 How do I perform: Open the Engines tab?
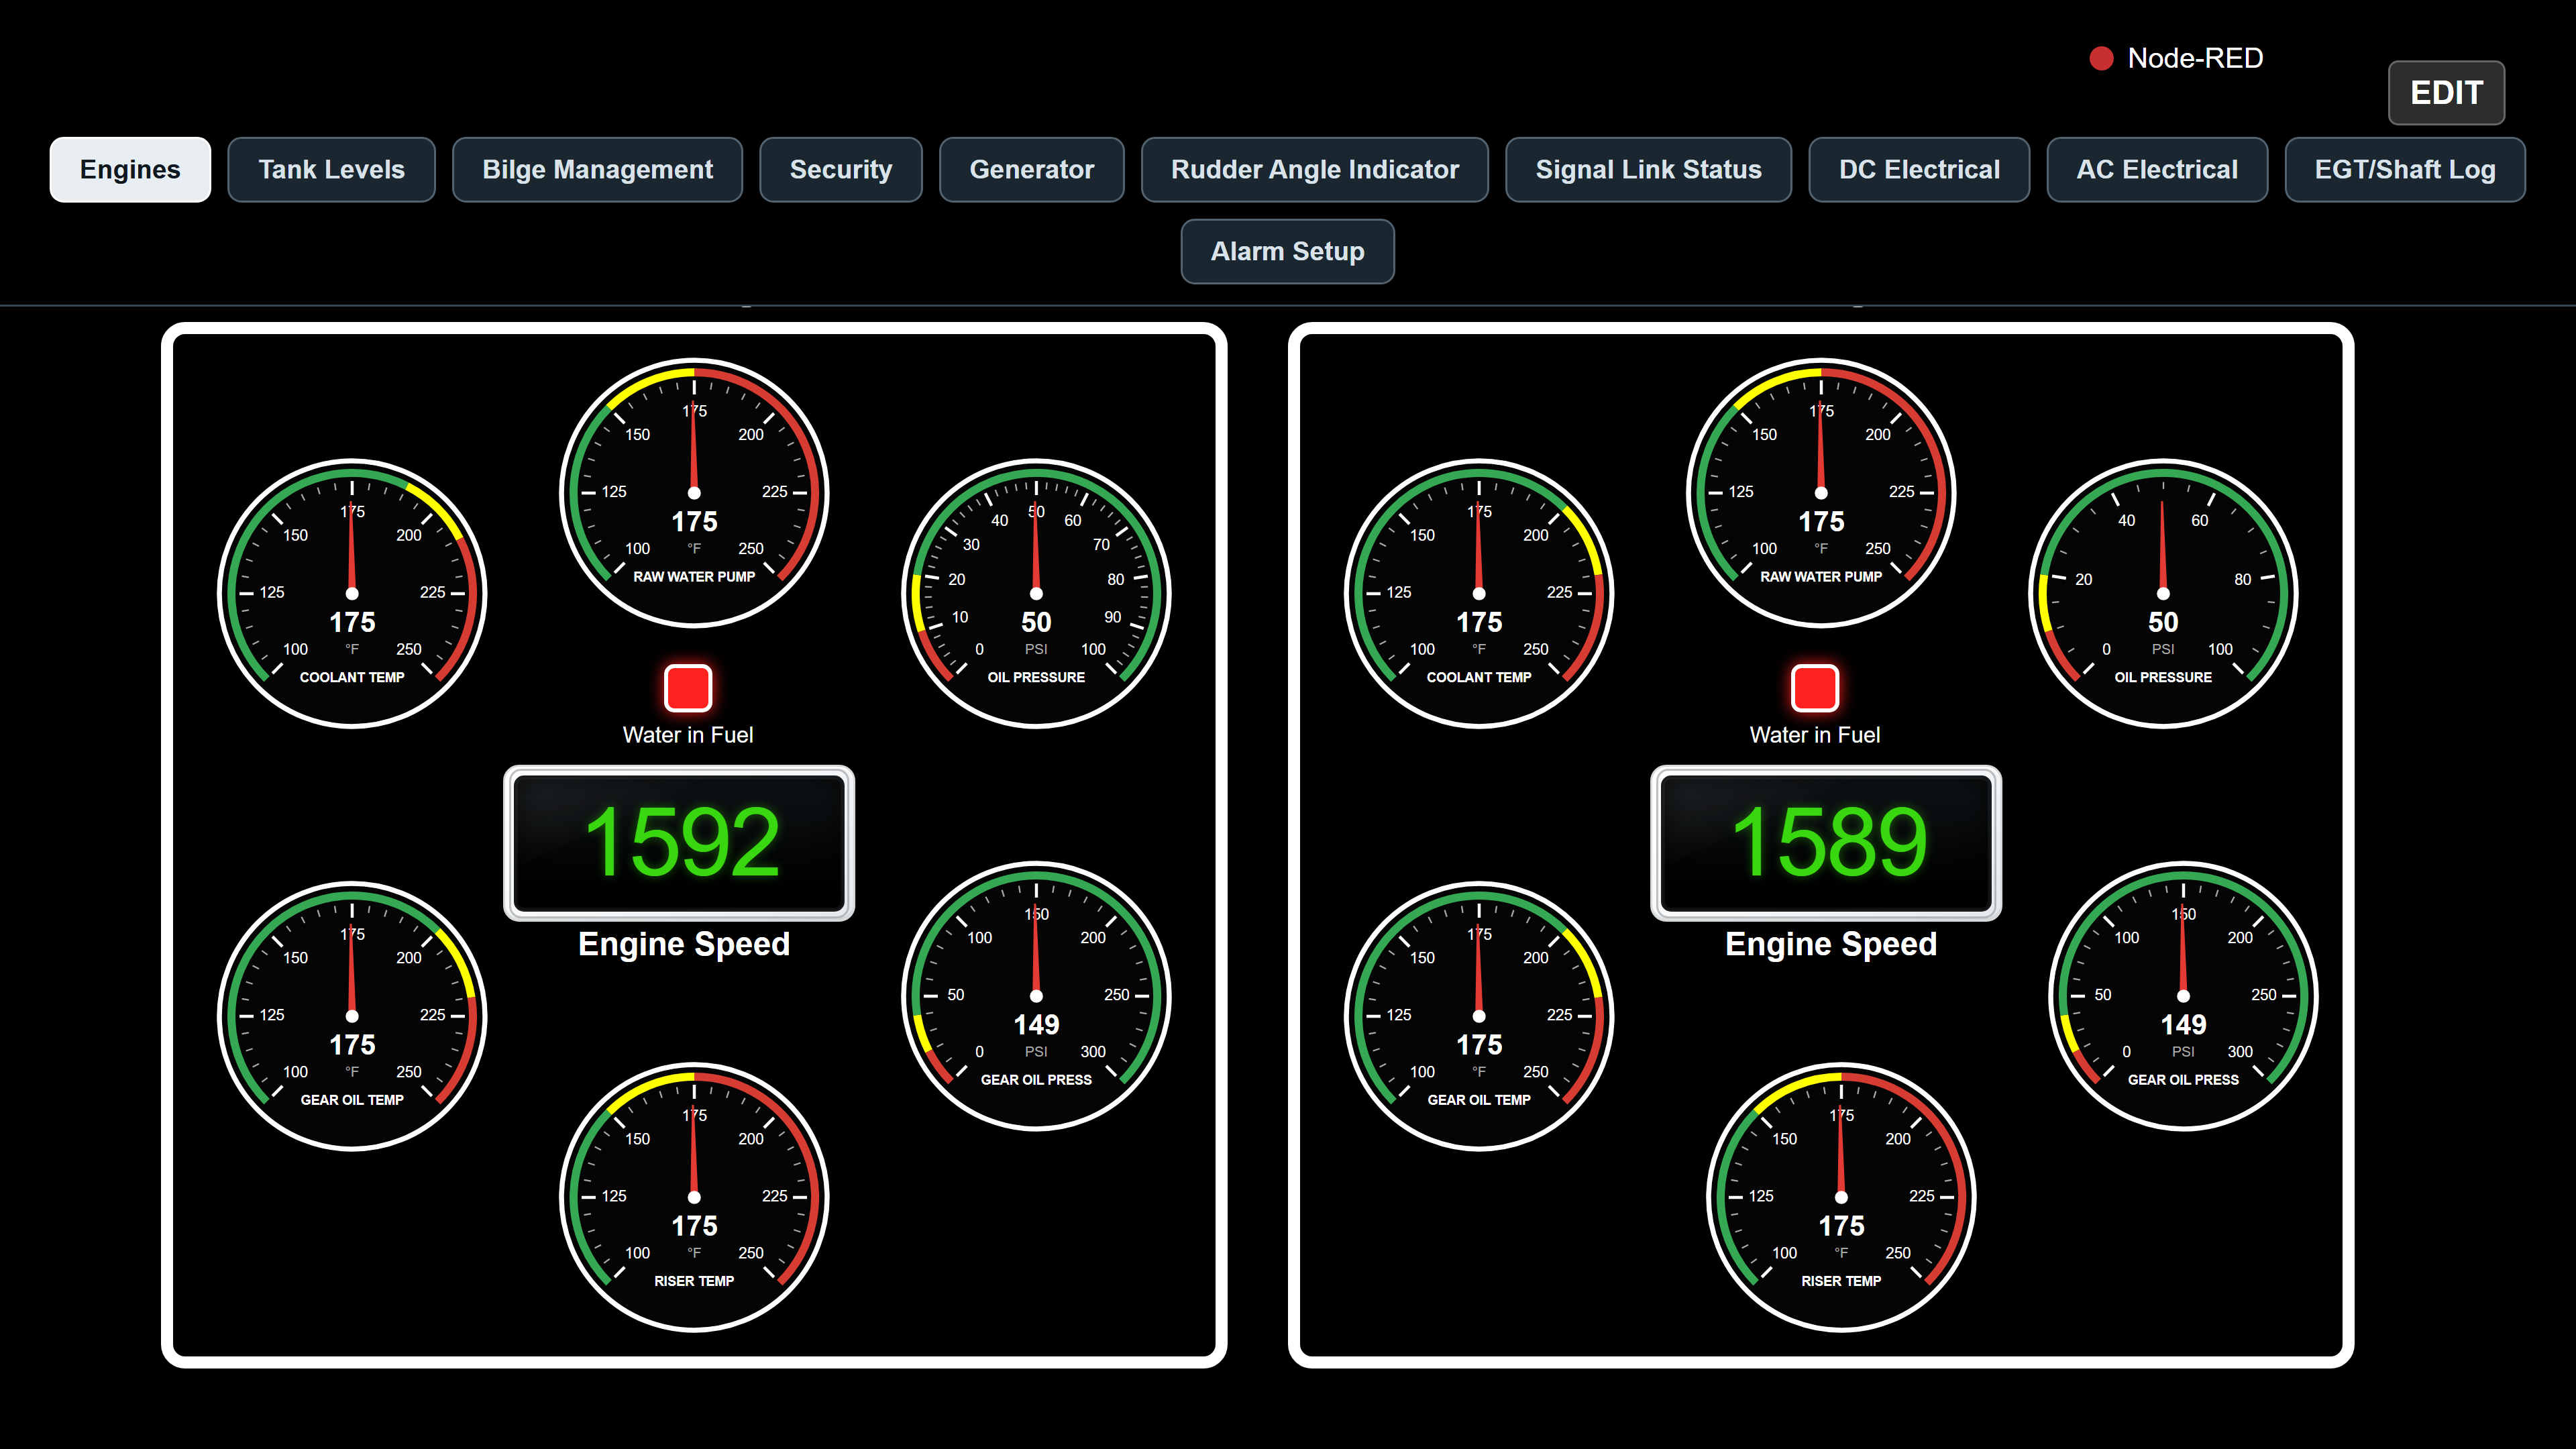130,170
